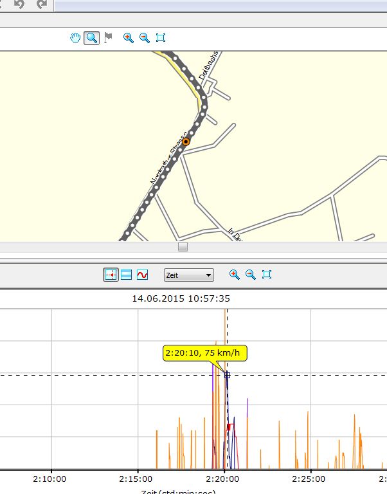Click the undo arrow in top toolbar

click(19, 5)
